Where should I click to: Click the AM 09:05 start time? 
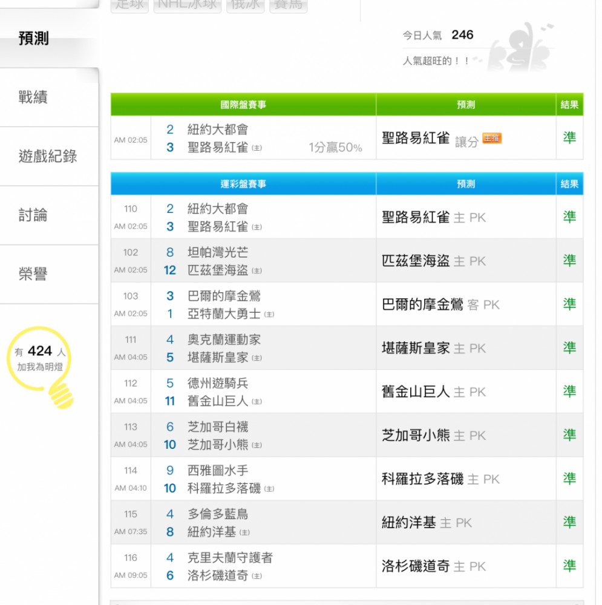tap(131, 575)
